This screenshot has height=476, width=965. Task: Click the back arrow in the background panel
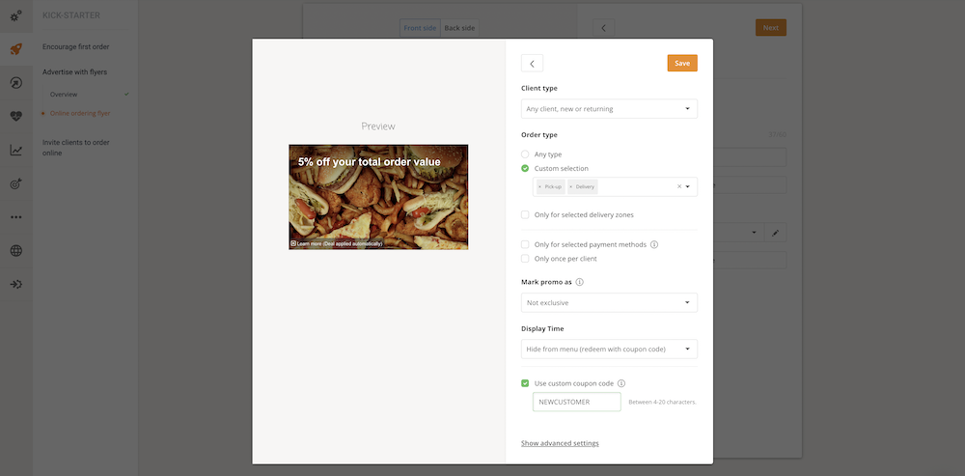pos(604,28)
